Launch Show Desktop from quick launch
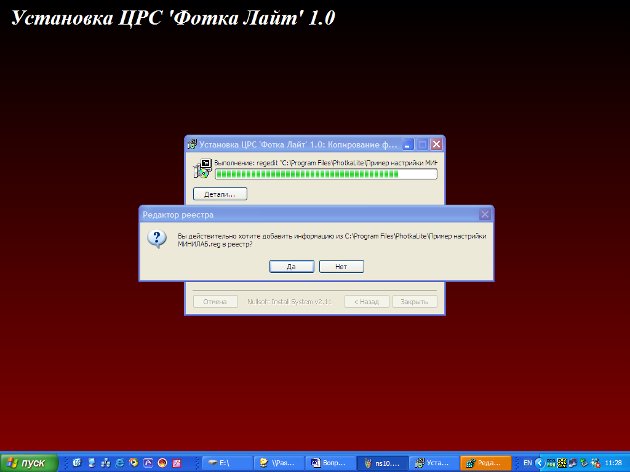 tap(77, 463)
